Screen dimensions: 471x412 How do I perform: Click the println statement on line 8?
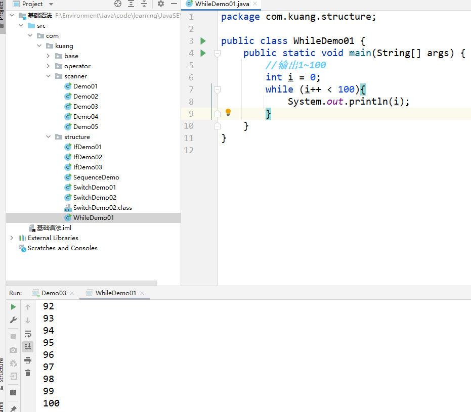[x=349, y=102]
